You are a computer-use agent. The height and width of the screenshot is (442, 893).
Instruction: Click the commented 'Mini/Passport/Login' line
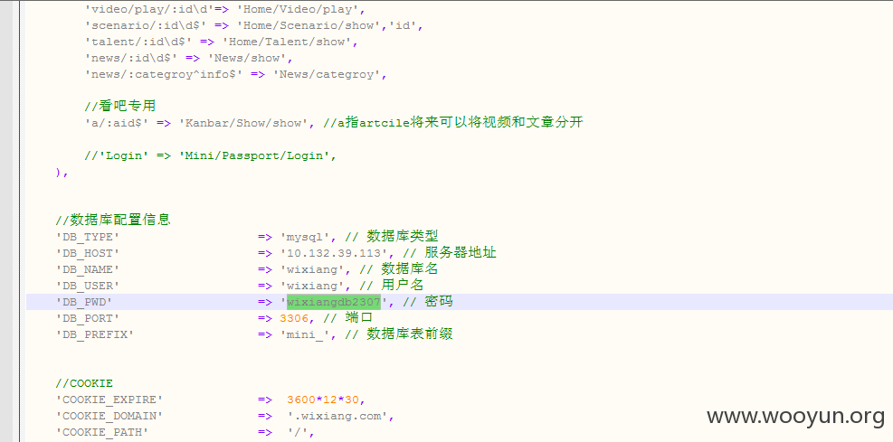click(x=210, y=155)
